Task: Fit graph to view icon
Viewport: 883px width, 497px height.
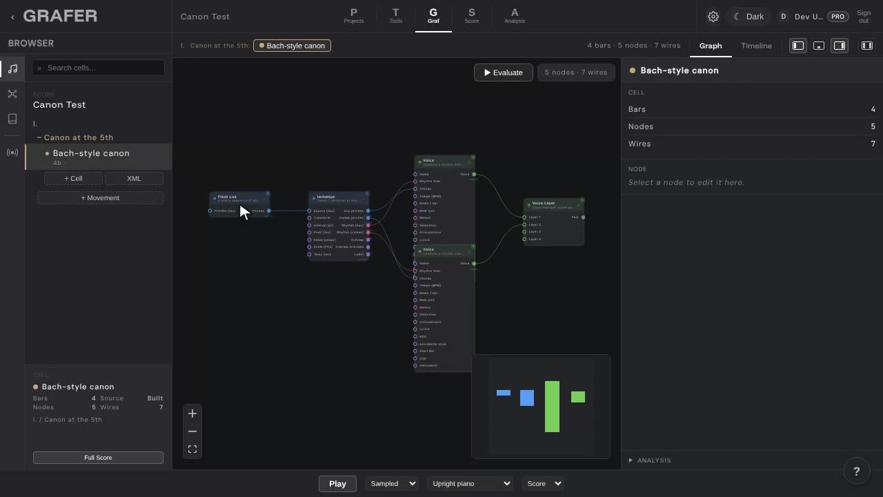Action: pyautogui.click(x=192, y=449)
